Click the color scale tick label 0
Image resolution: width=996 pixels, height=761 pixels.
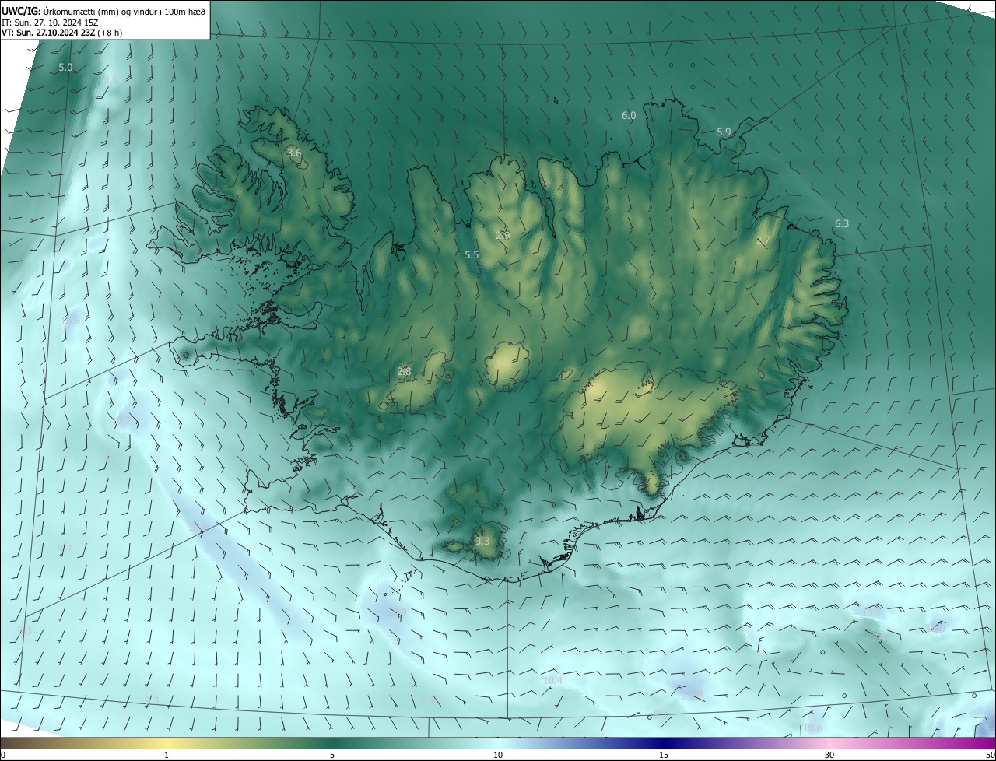point(3,755)
